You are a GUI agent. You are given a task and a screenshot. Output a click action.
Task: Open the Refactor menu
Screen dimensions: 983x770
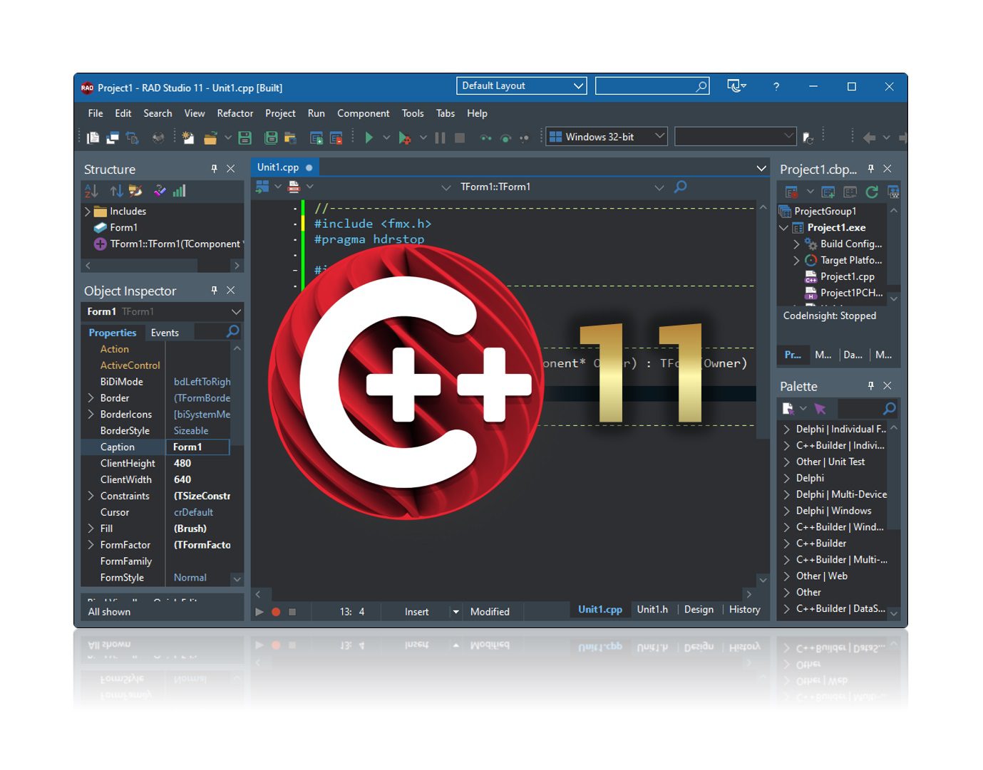(235, 113)
